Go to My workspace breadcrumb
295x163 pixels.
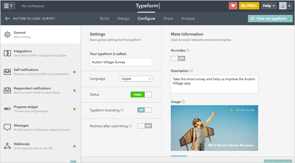coord(33,6)
